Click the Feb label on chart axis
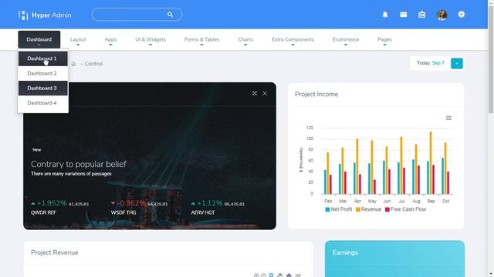The height and width of the screenshot is (277, 494). (x=328, y=201)
